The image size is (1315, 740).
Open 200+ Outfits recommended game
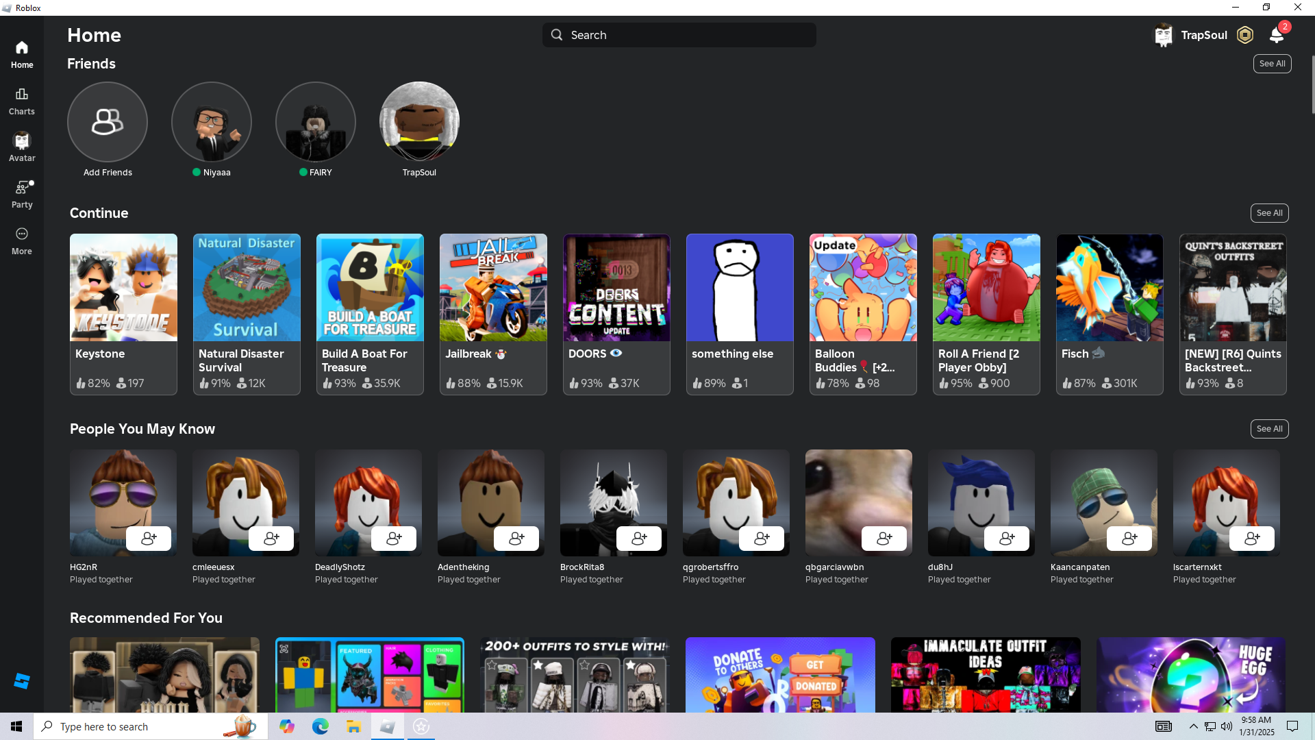pyautogui.click(x=575, y=675)
